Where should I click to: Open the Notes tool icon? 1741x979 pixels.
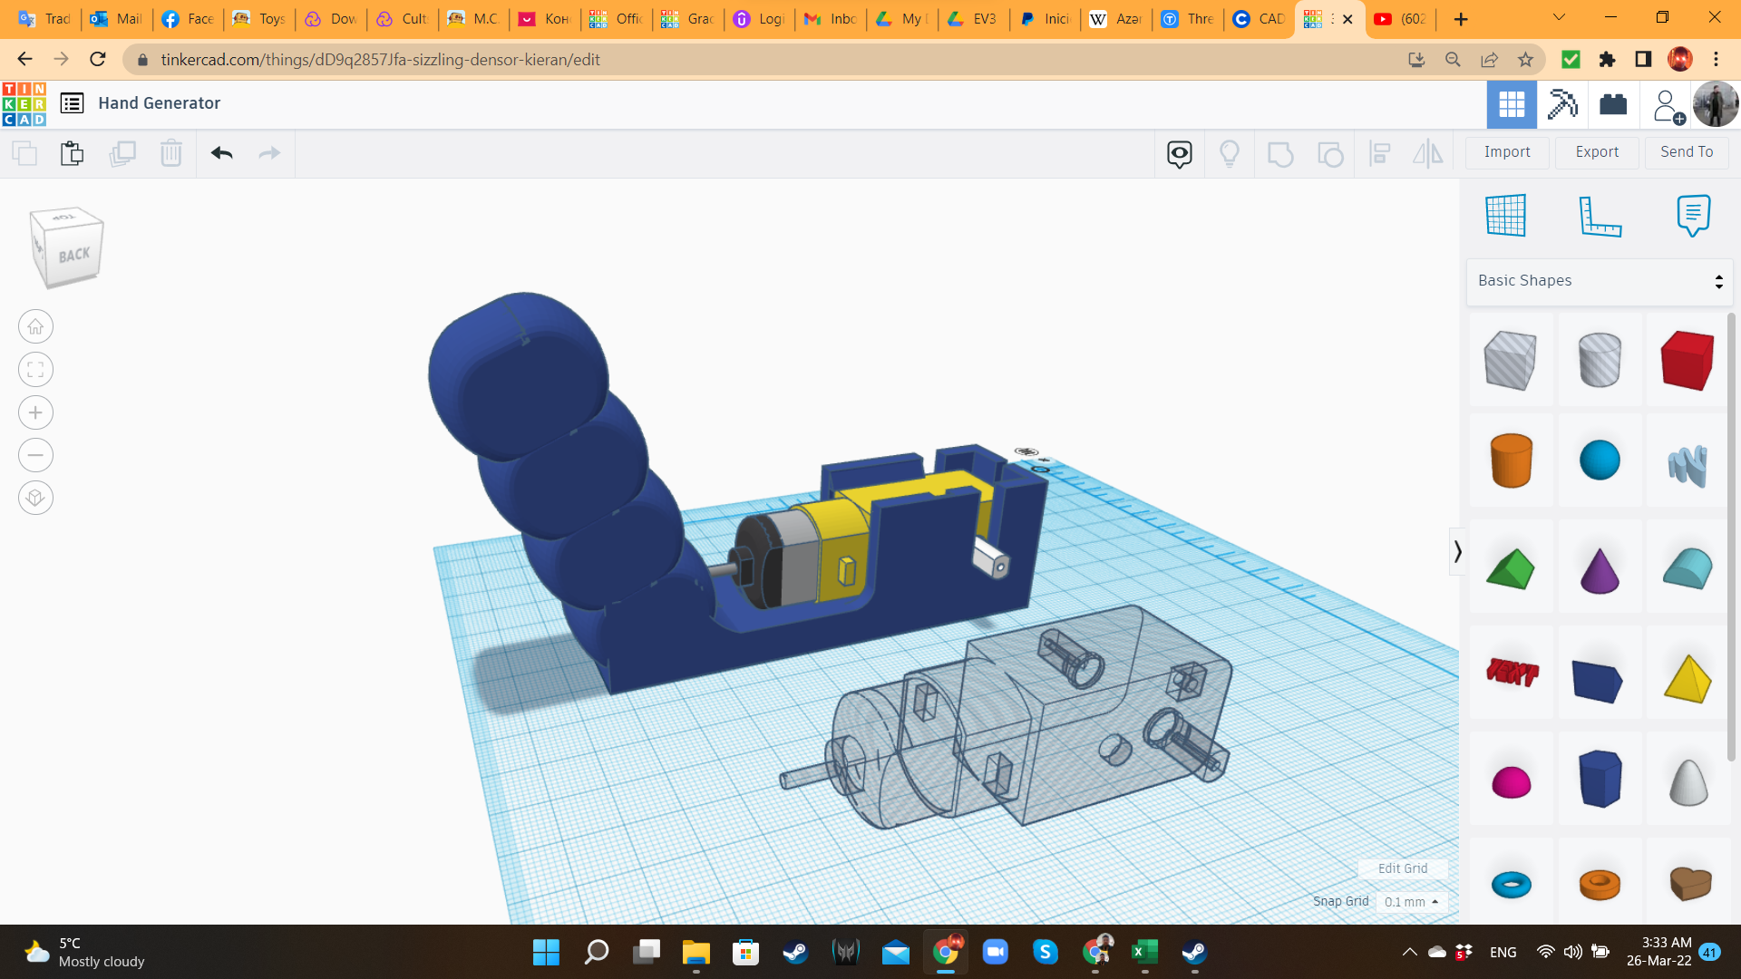pos(1693,216)
